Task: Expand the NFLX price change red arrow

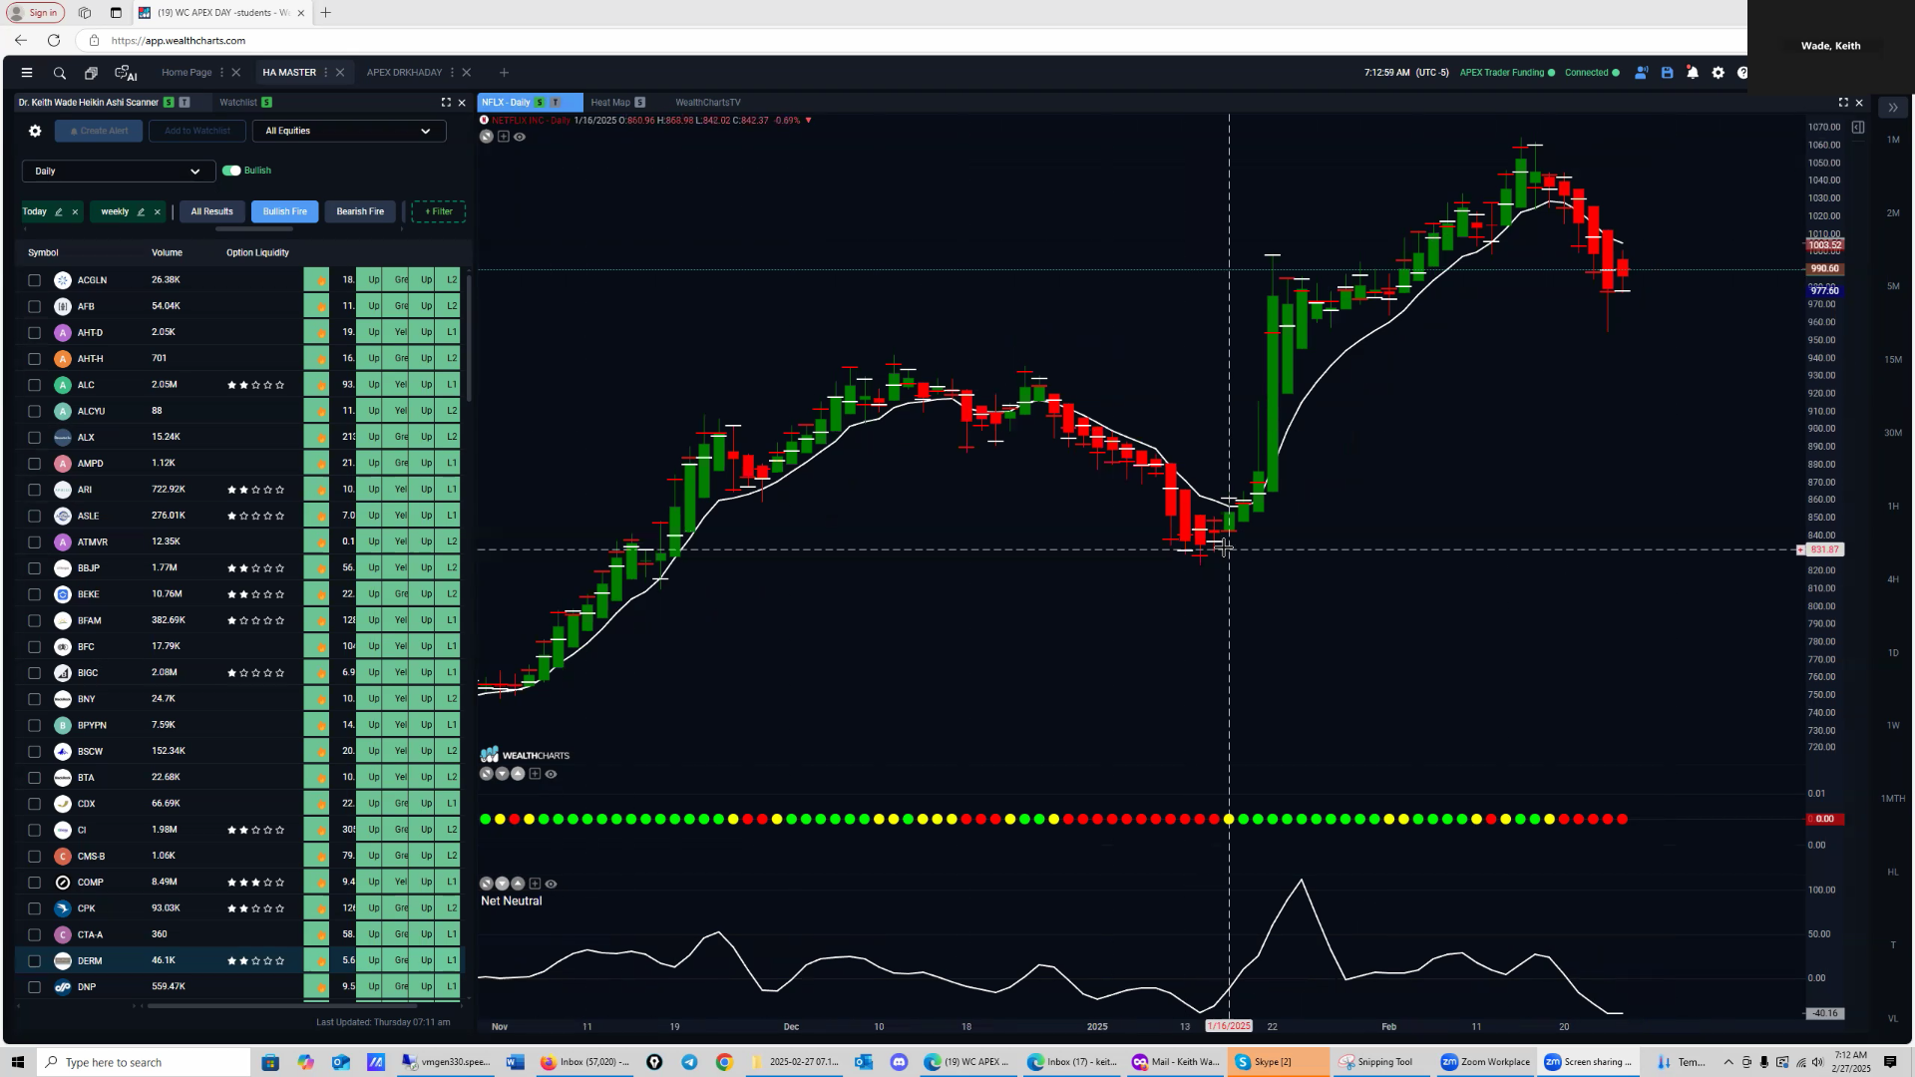Action: [808, 121]
